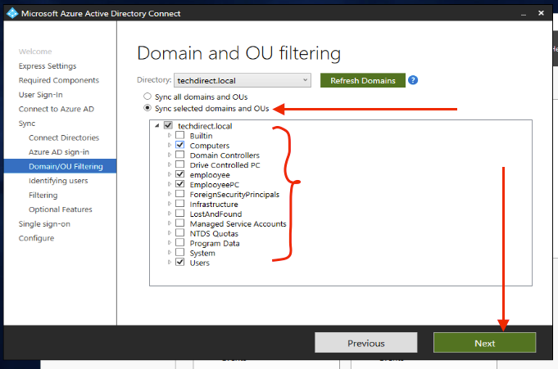Open the Directory dropdown techdirect.local
Image resolution: width=558 pixels, height=369 pixels.
(242, 80)
